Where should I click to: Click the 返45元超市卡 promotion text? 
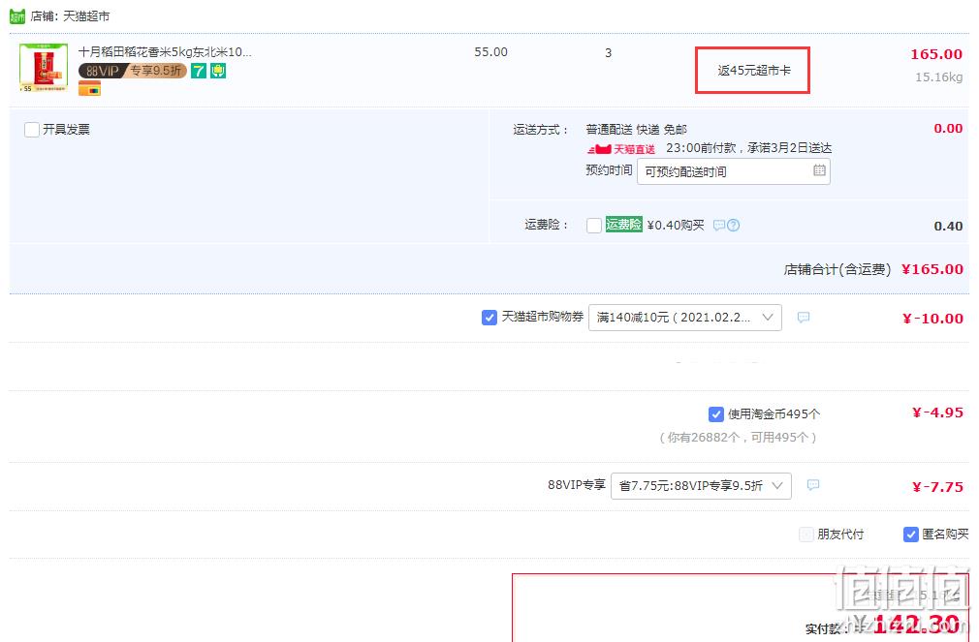pos(753,71)
